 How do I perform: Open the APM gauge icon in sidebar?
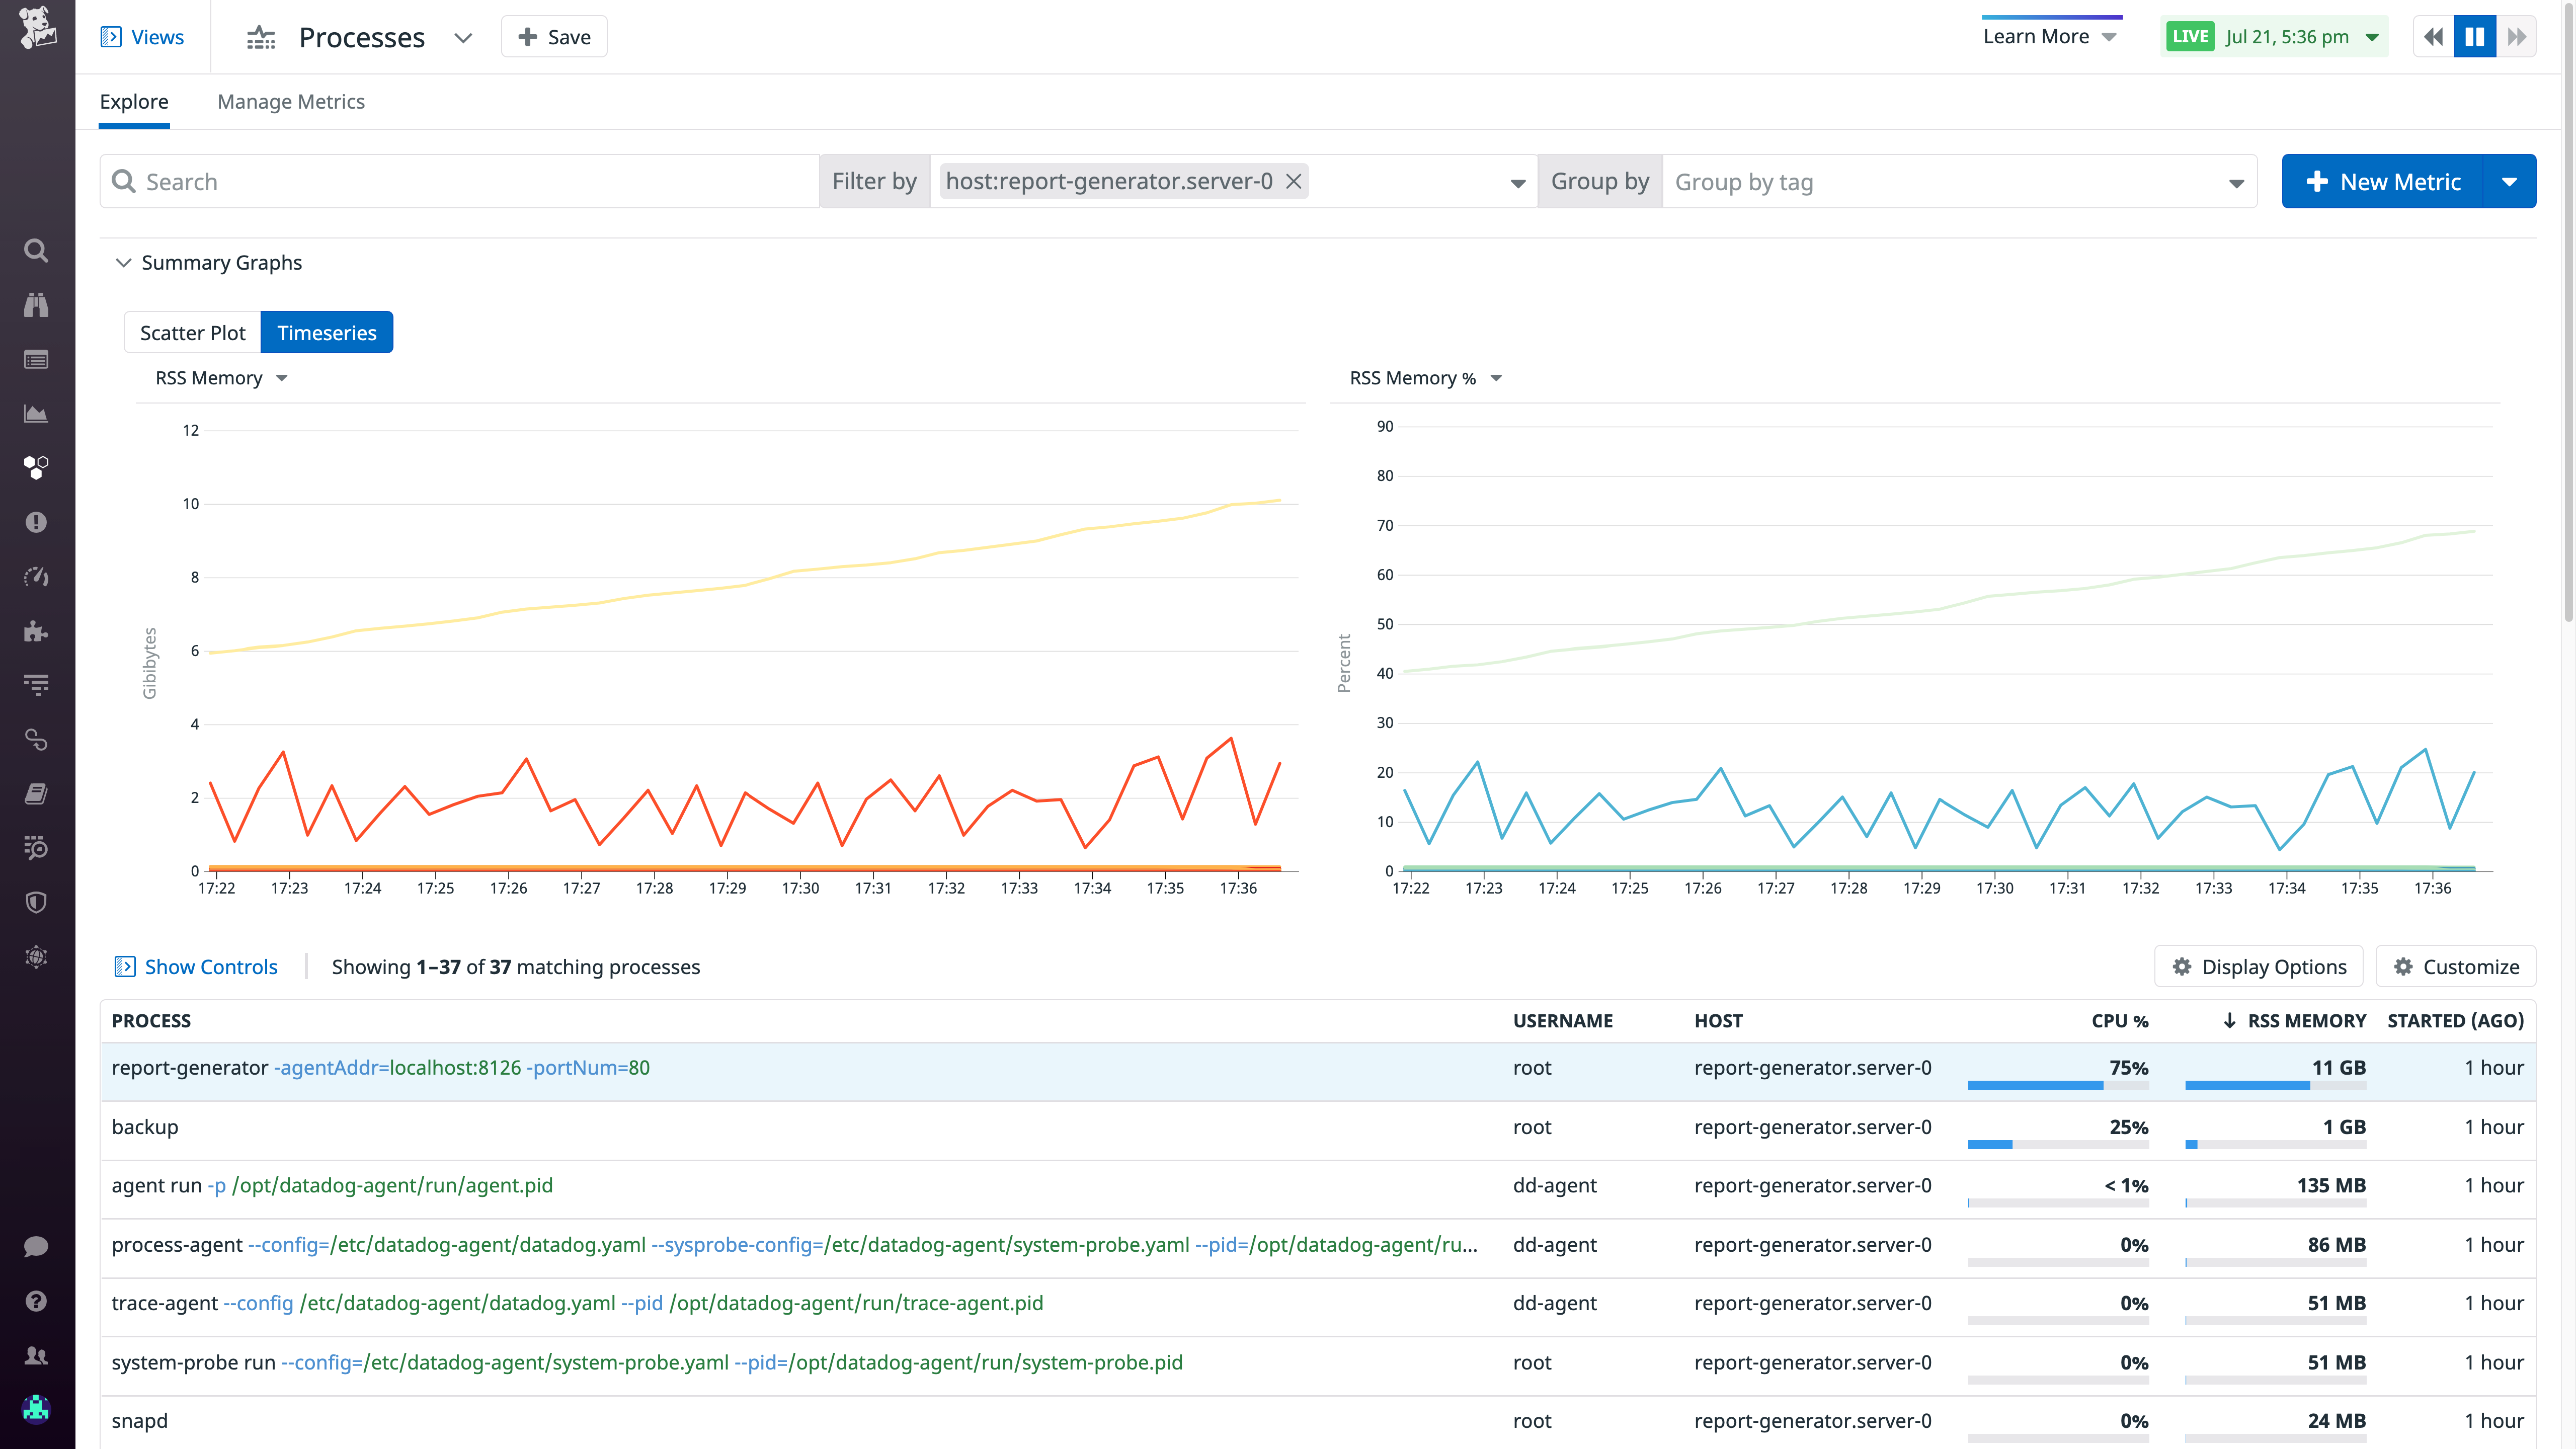coord(36,576)
